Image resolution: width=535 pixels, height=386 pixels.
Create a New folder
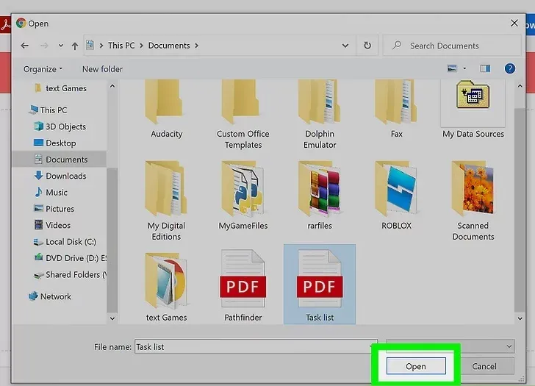(102, 69)
